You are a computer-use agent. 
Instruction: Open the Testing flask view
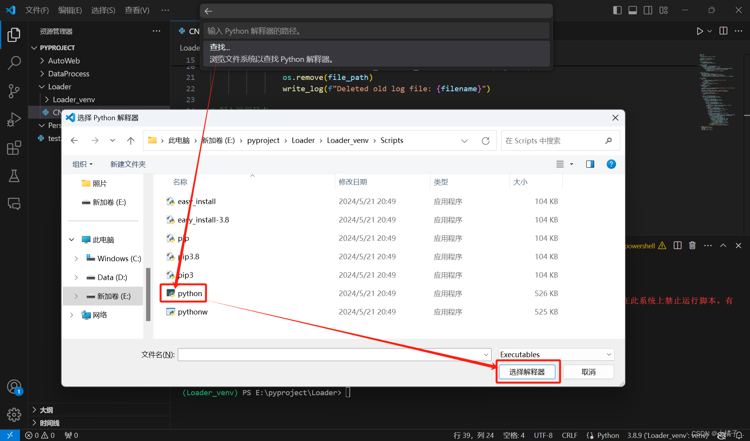click(x=14, y=176)
